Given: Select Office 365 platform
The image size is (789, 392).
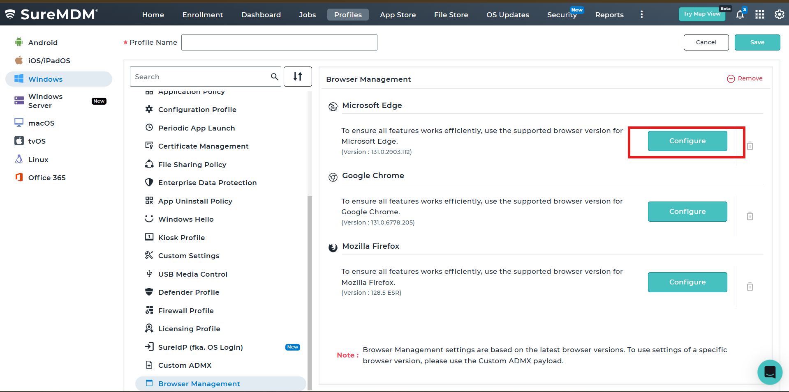Looking at the screenshot, I should tap(41, 177).
